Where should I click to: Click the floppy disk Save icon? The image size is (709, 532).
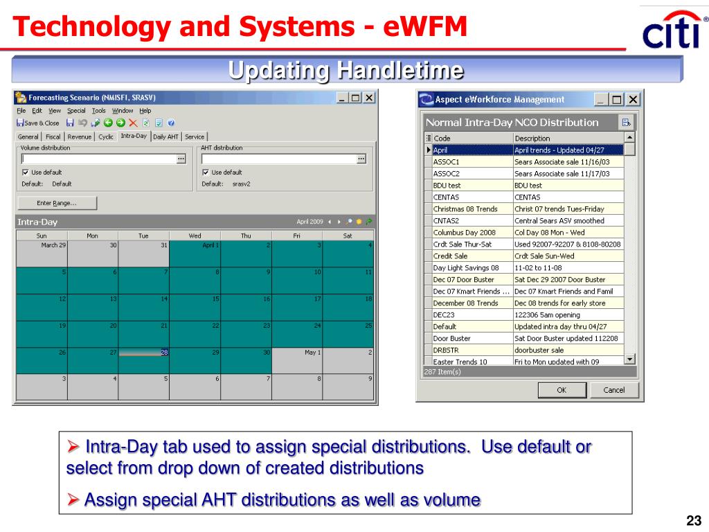(70, 123)
